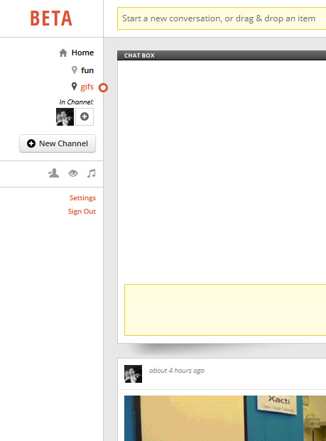Viewport: 326px width, 441px height.
Task: Click the music note icon
Action: click(91, 173)
